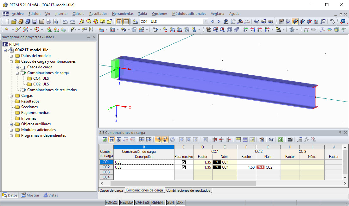Image resolution: width=349 pixels, height=206 pixels.
Task: Open formula editor fx in table toolbar
Action: point(307,140)
